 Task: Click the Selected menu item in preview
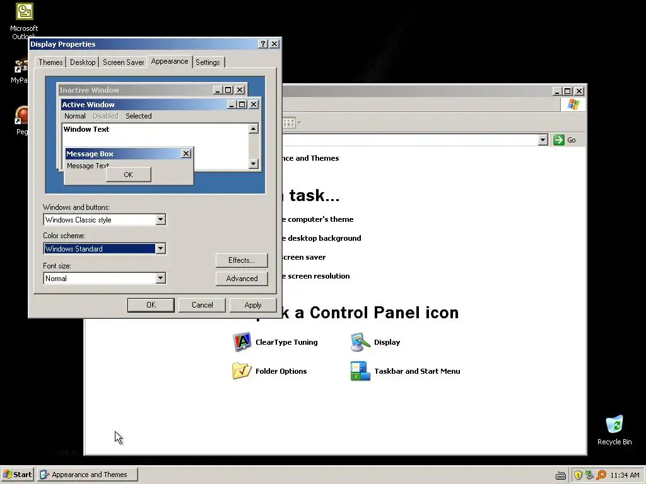pos(138,116)
